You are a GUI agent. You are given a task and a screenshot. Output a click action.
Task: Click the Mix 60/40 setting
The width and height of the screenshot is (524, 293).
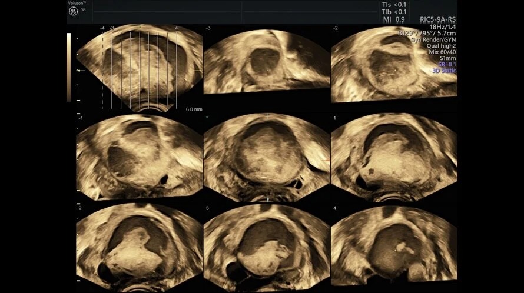point(442,52)
